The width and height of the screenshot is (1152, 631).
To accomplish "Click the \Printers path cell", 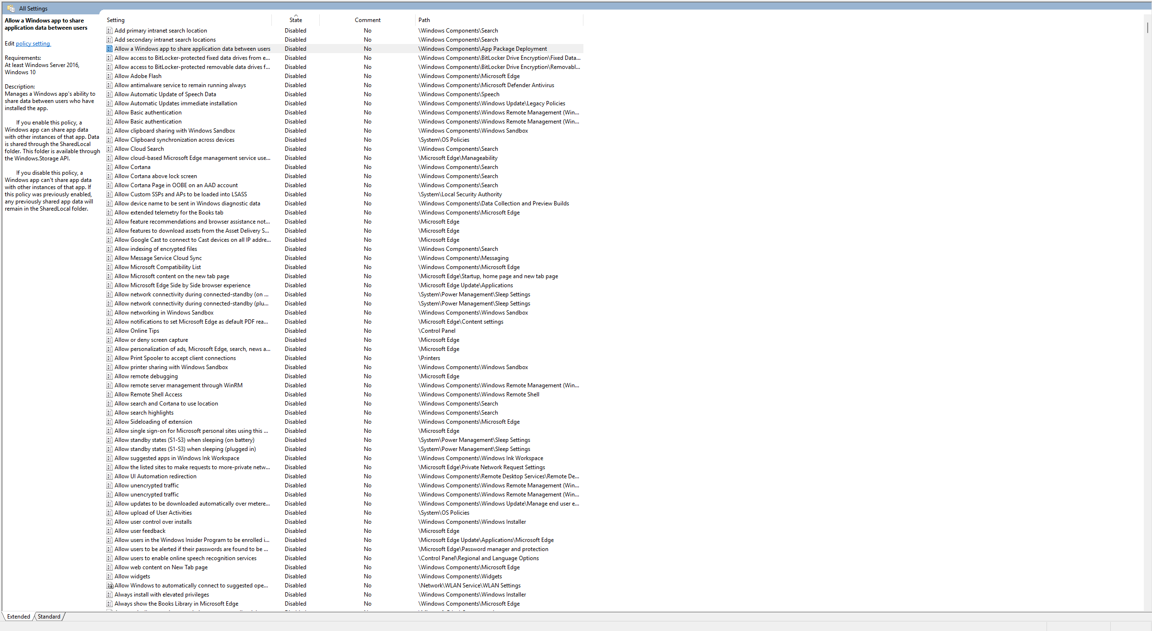I will (x=429, y=358).
